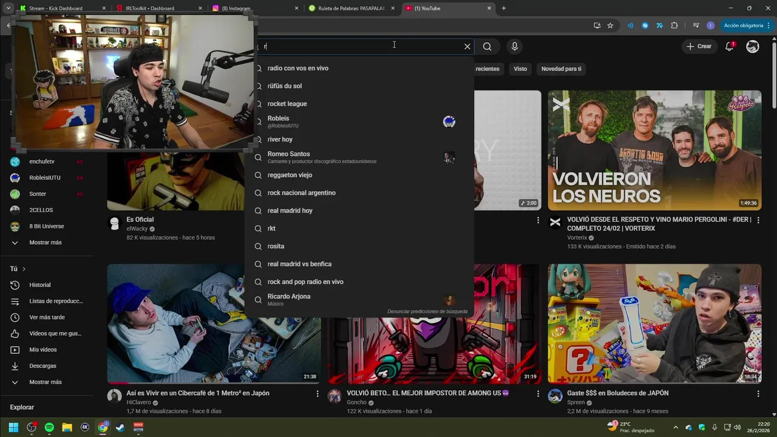Image resolution: width=777 pixels, height=437 pixels.
Task: Start voice search with microphone icon
Action: (x=515, y=47)
